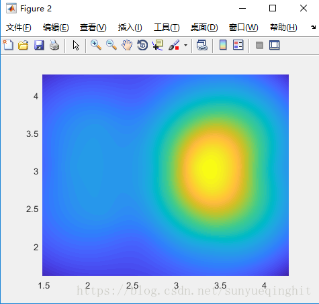This screenshot has height=304, width=319.
Task: Click the dock figure arrow in menu bar
Action: pos(313,28)
